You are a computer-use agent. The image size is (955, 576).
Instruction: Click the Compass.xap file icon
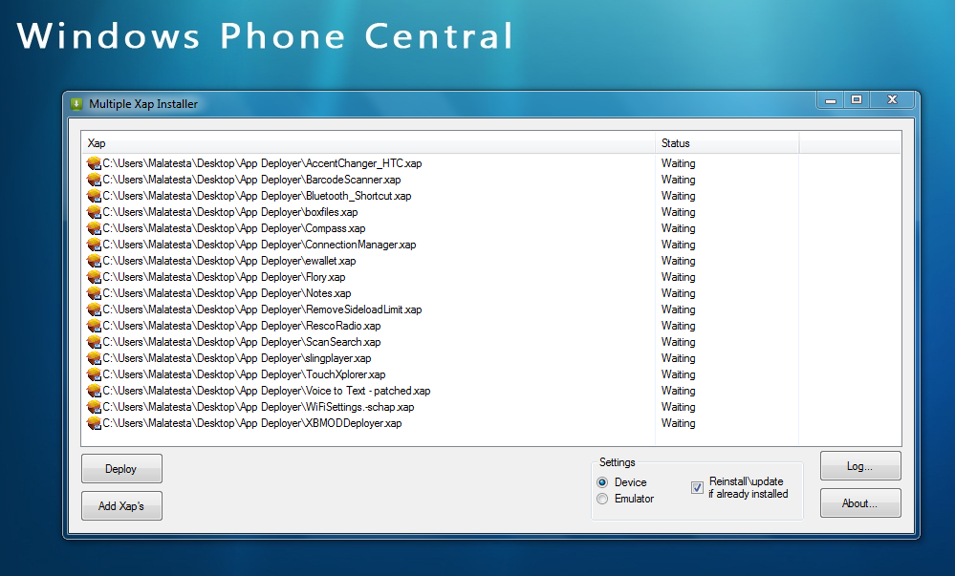[94, 228]
